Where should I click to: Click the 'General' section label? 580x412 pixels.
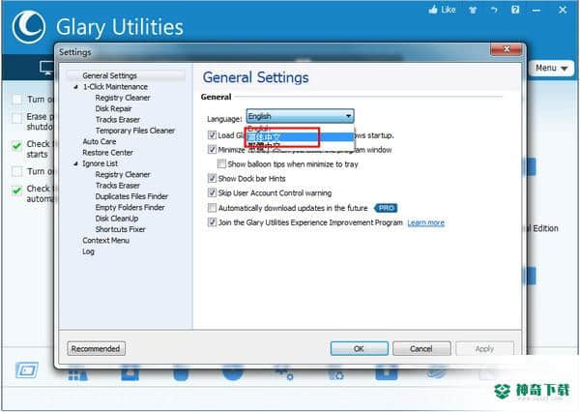tap(216, 97)
